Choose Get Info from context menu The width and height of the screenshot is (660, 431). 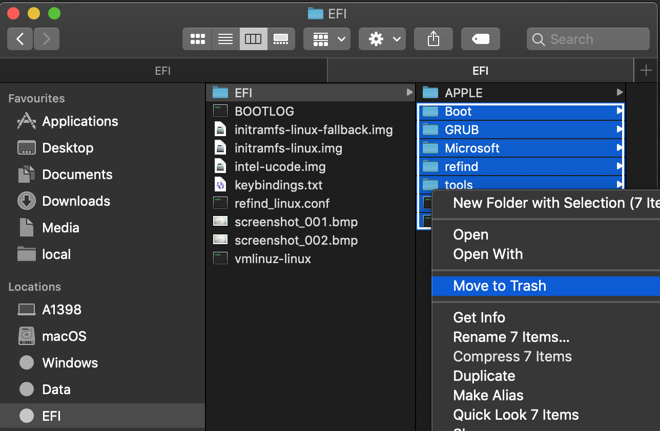point(546,318)
